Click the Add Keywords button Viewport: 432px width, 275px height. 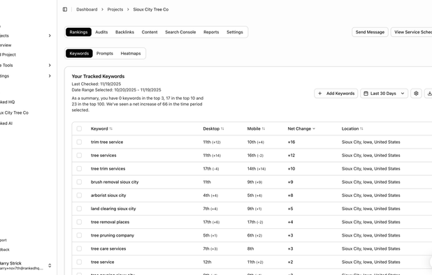point(336,94)
